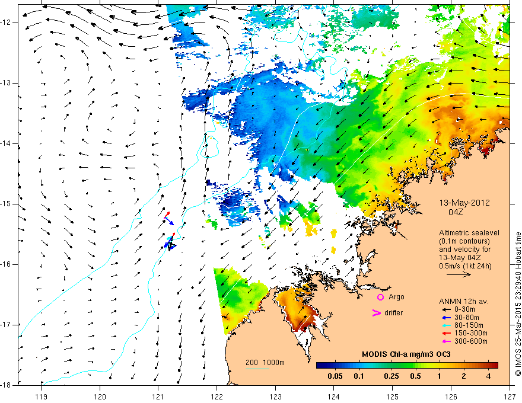Click the dark red end of the colorbar
This screenshot has width=522, height=403.
495,365
